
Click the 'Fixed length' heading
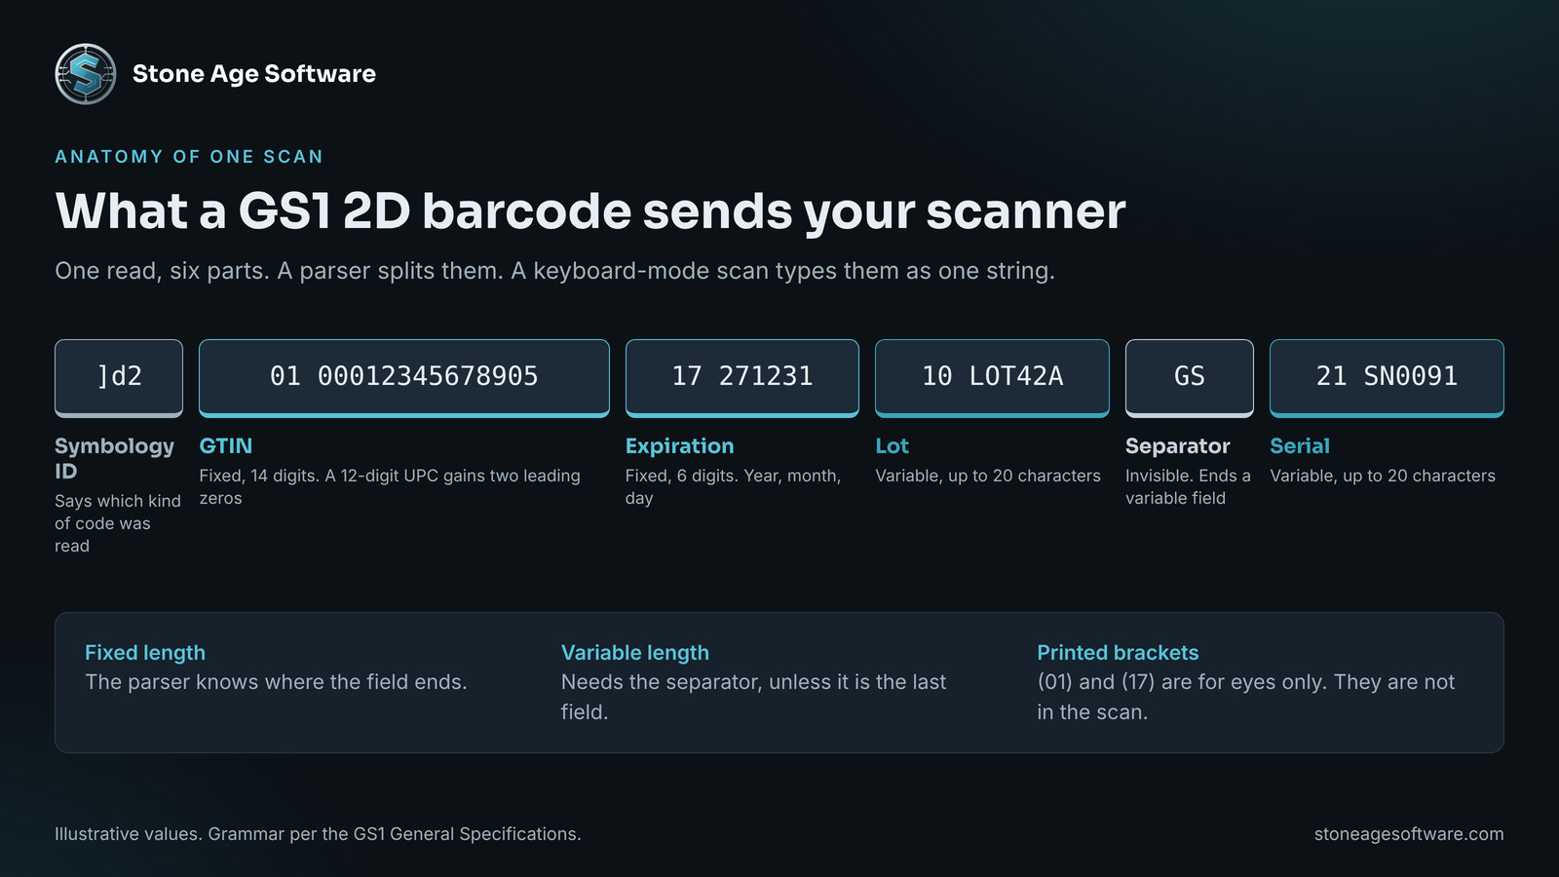pyautogui.click(x=145, y=653)
